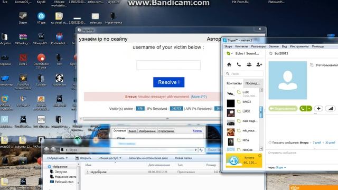
Task: Click the Skype contact search field
Action: pos(244,74)
